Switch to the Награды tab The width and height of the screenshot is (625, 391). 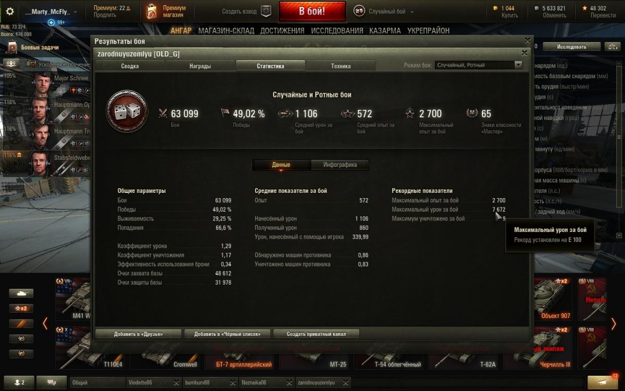tap(200, 66)
